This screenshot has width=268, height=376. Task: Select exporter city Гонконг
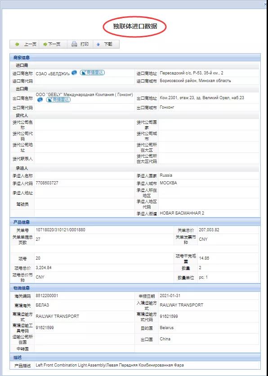tap(167, 107)
